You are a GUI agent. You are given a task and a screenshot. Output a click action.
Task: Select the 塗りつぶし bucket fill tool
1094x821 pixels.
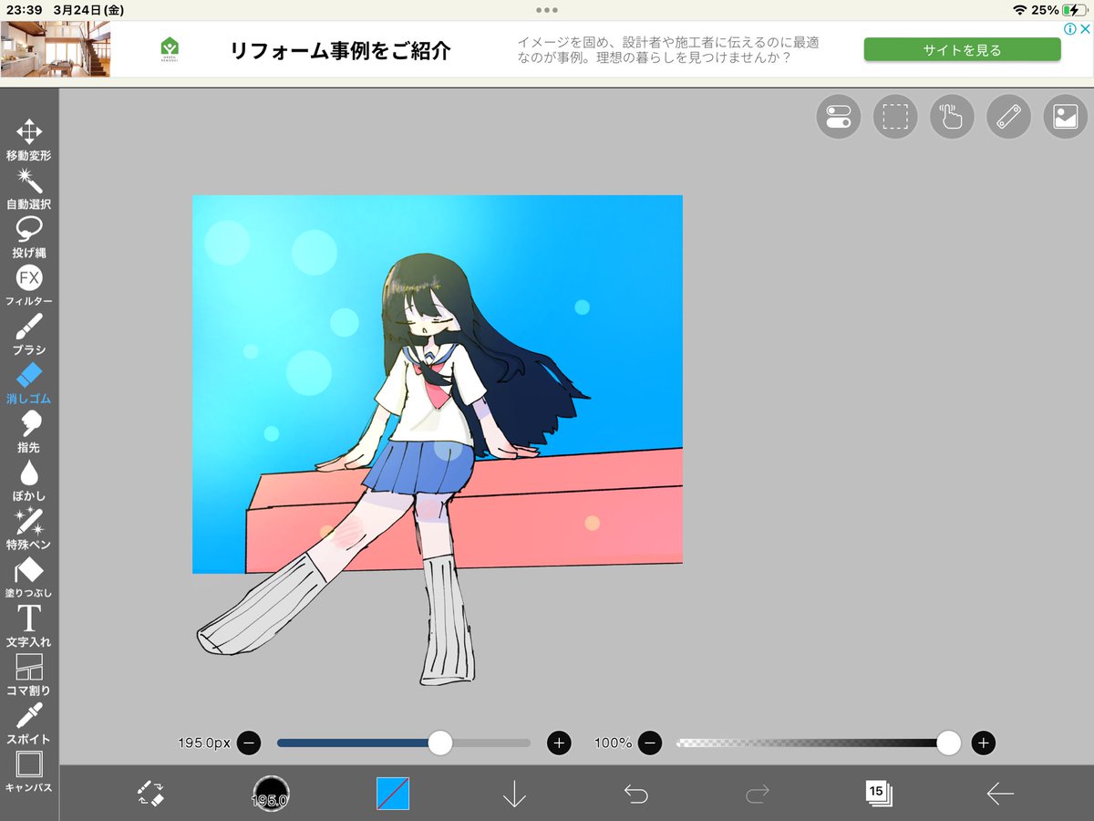click(x=29, y=577)
